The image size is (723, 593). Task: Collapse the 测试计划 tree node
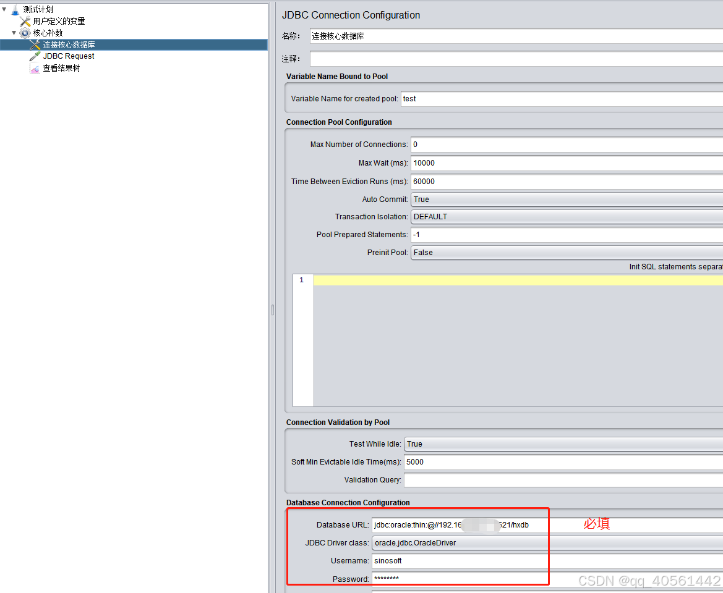(4, 9)
